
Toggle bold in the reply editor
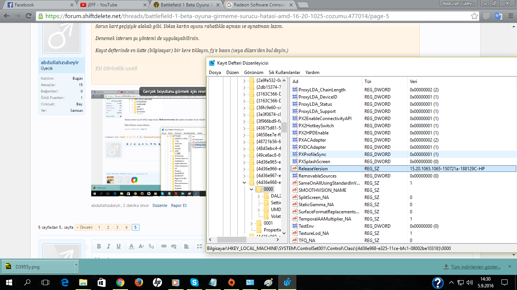pyautogui.click(x=99, y=246)
